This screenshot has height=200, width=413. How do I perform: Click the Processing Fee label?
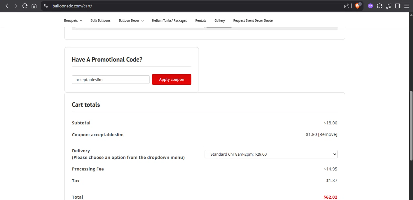click(88, 169)
